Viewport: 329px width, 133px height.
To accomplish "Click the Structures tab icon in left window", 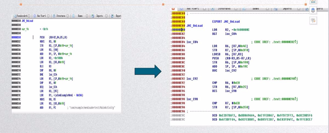I will (x=54, y=16).
